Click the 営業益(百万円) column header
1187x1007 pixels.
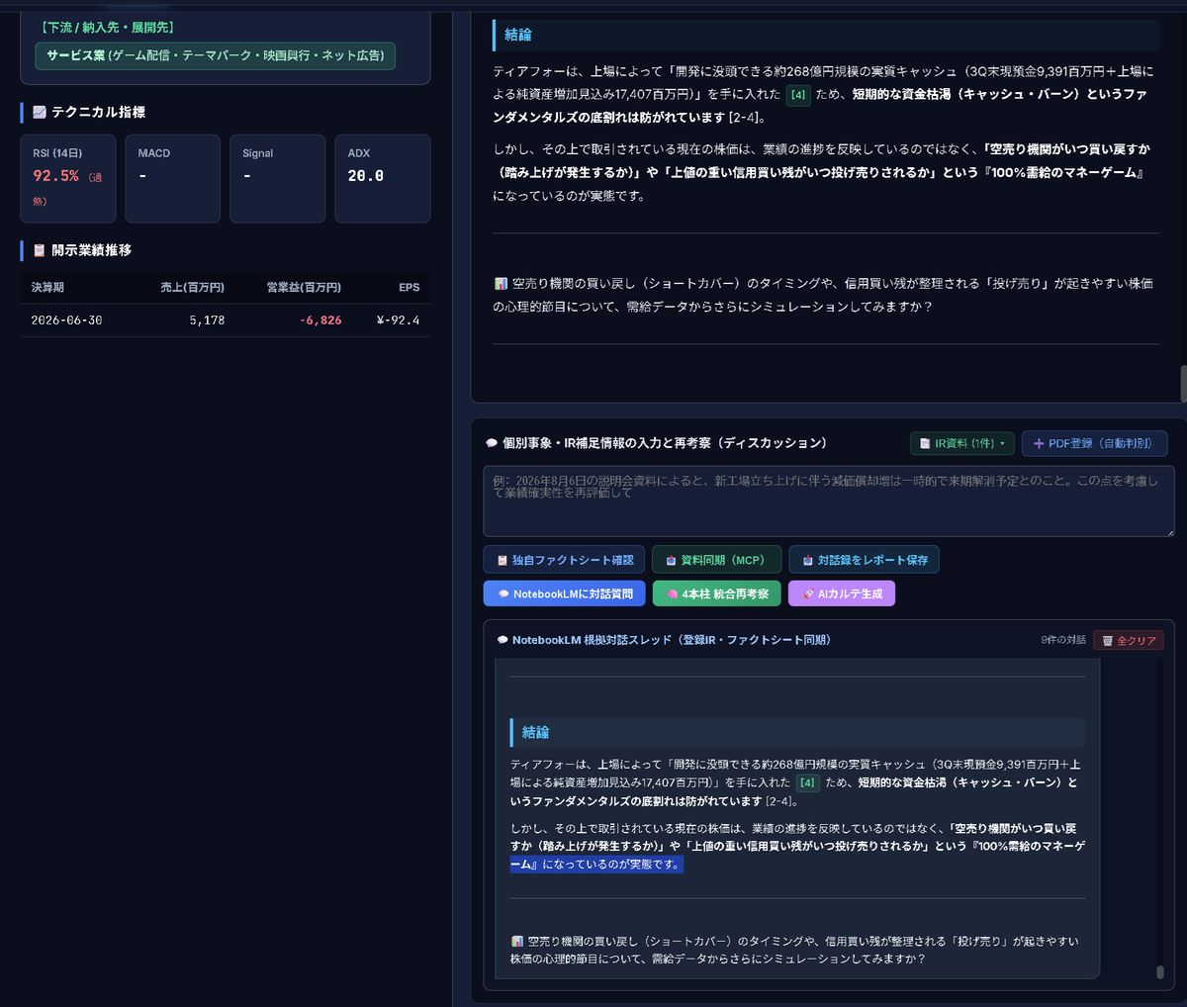pos(304,288)
